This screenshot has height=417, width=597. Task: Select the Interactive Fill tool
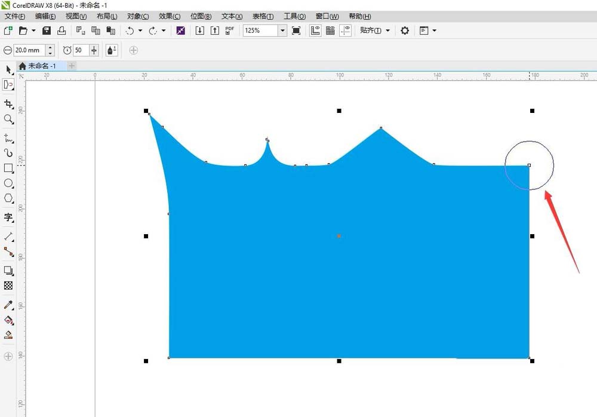(8, 320)
